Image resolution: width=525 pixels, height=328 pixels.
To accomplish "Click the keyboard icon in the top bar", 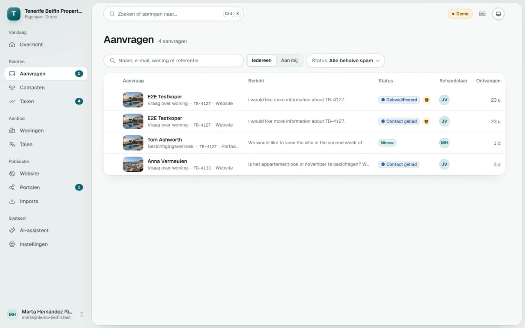I will tap(482, 14).
